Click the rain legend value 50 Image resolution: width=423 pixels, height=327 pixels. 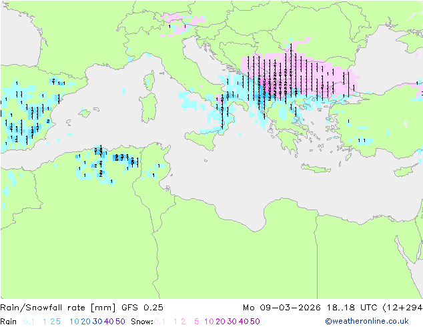point(120,322)
